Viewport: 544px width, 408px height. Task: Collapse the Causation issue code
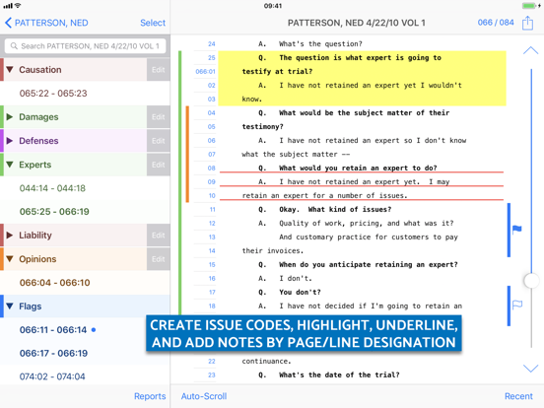pos(10,70)
